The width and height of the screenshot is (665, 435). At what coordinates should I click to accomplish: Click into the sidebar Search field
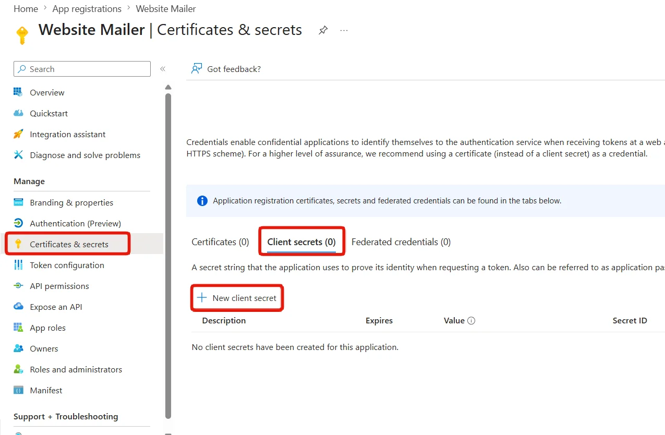82,69
